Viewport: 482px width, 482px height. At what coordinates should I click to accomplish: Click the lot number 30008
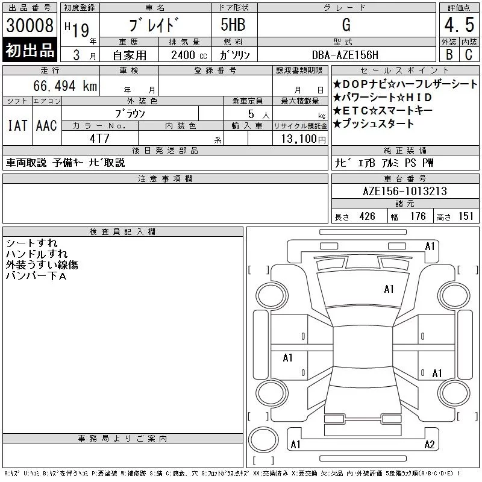pyautogui.click(x=30, y=25)
